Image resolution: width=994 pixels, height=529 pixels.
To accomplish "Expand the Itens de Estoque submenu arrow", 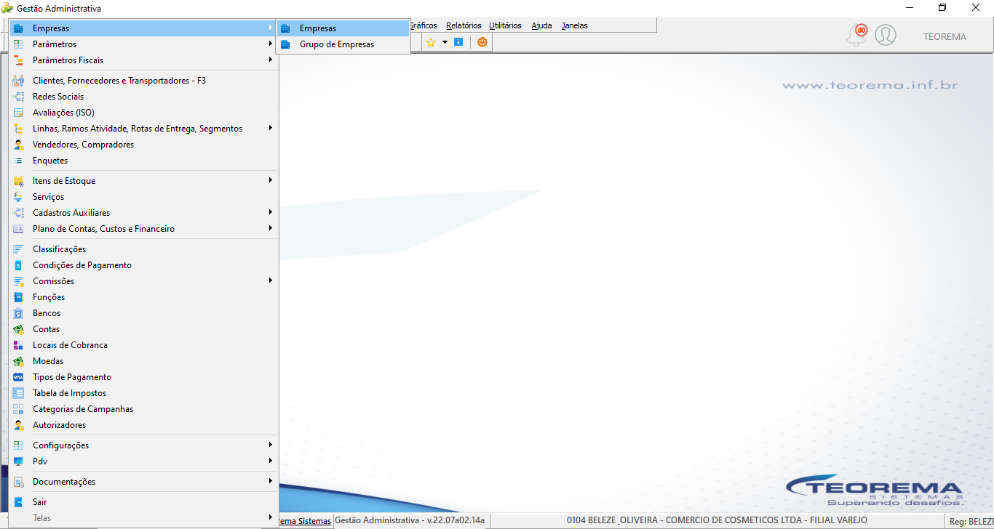I will pos(270,181).
